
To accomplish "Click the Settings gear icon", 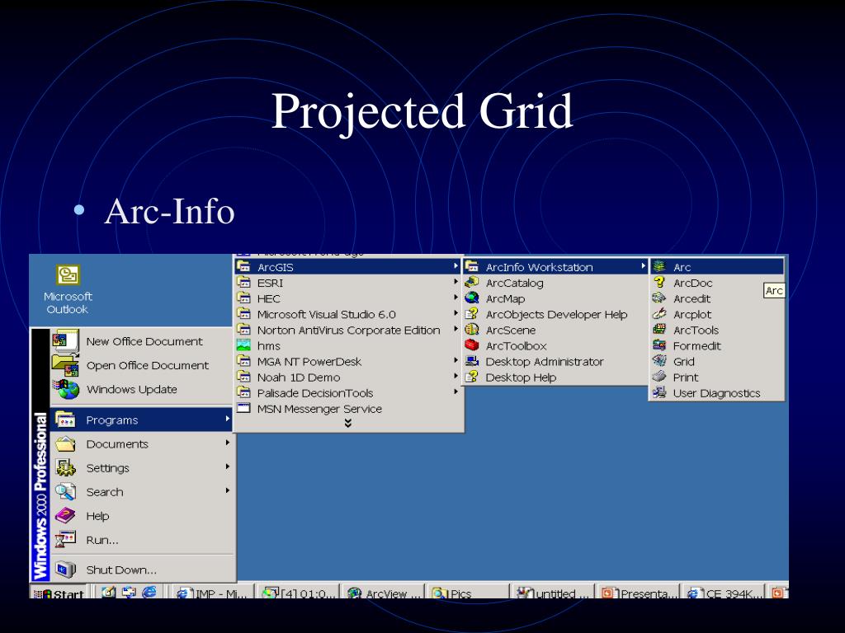I will [x=65, y=468].
